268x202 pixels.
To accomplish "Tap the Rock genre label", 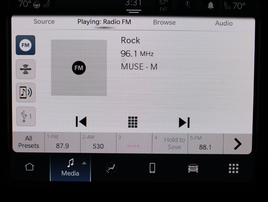I will [x=130, y=40].
